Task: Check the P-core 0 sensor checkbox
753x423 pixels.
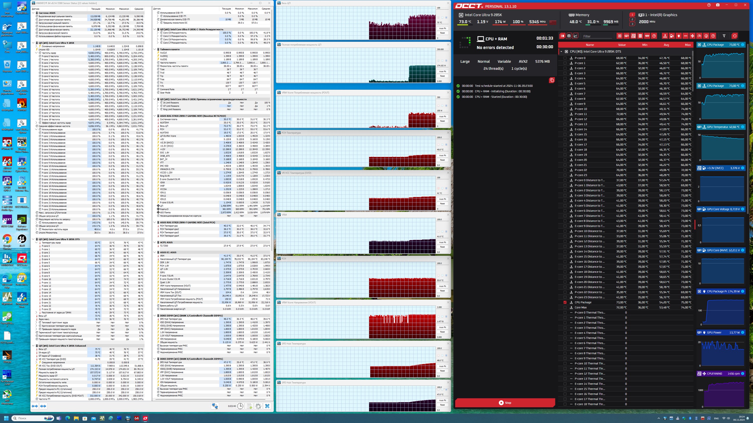Action: point(565,58)
